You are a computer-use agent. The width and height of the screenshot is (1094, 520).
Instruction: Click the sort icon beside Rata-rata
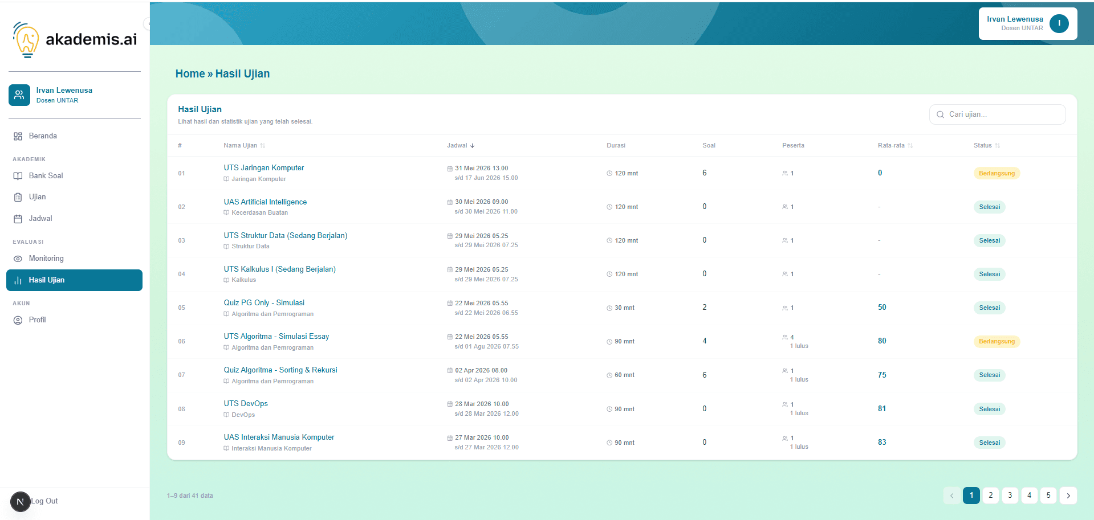(x=910, y=146)
